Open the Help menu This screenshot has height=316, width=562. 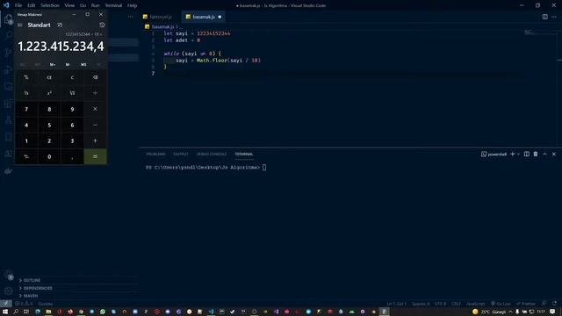pos(133,5)
